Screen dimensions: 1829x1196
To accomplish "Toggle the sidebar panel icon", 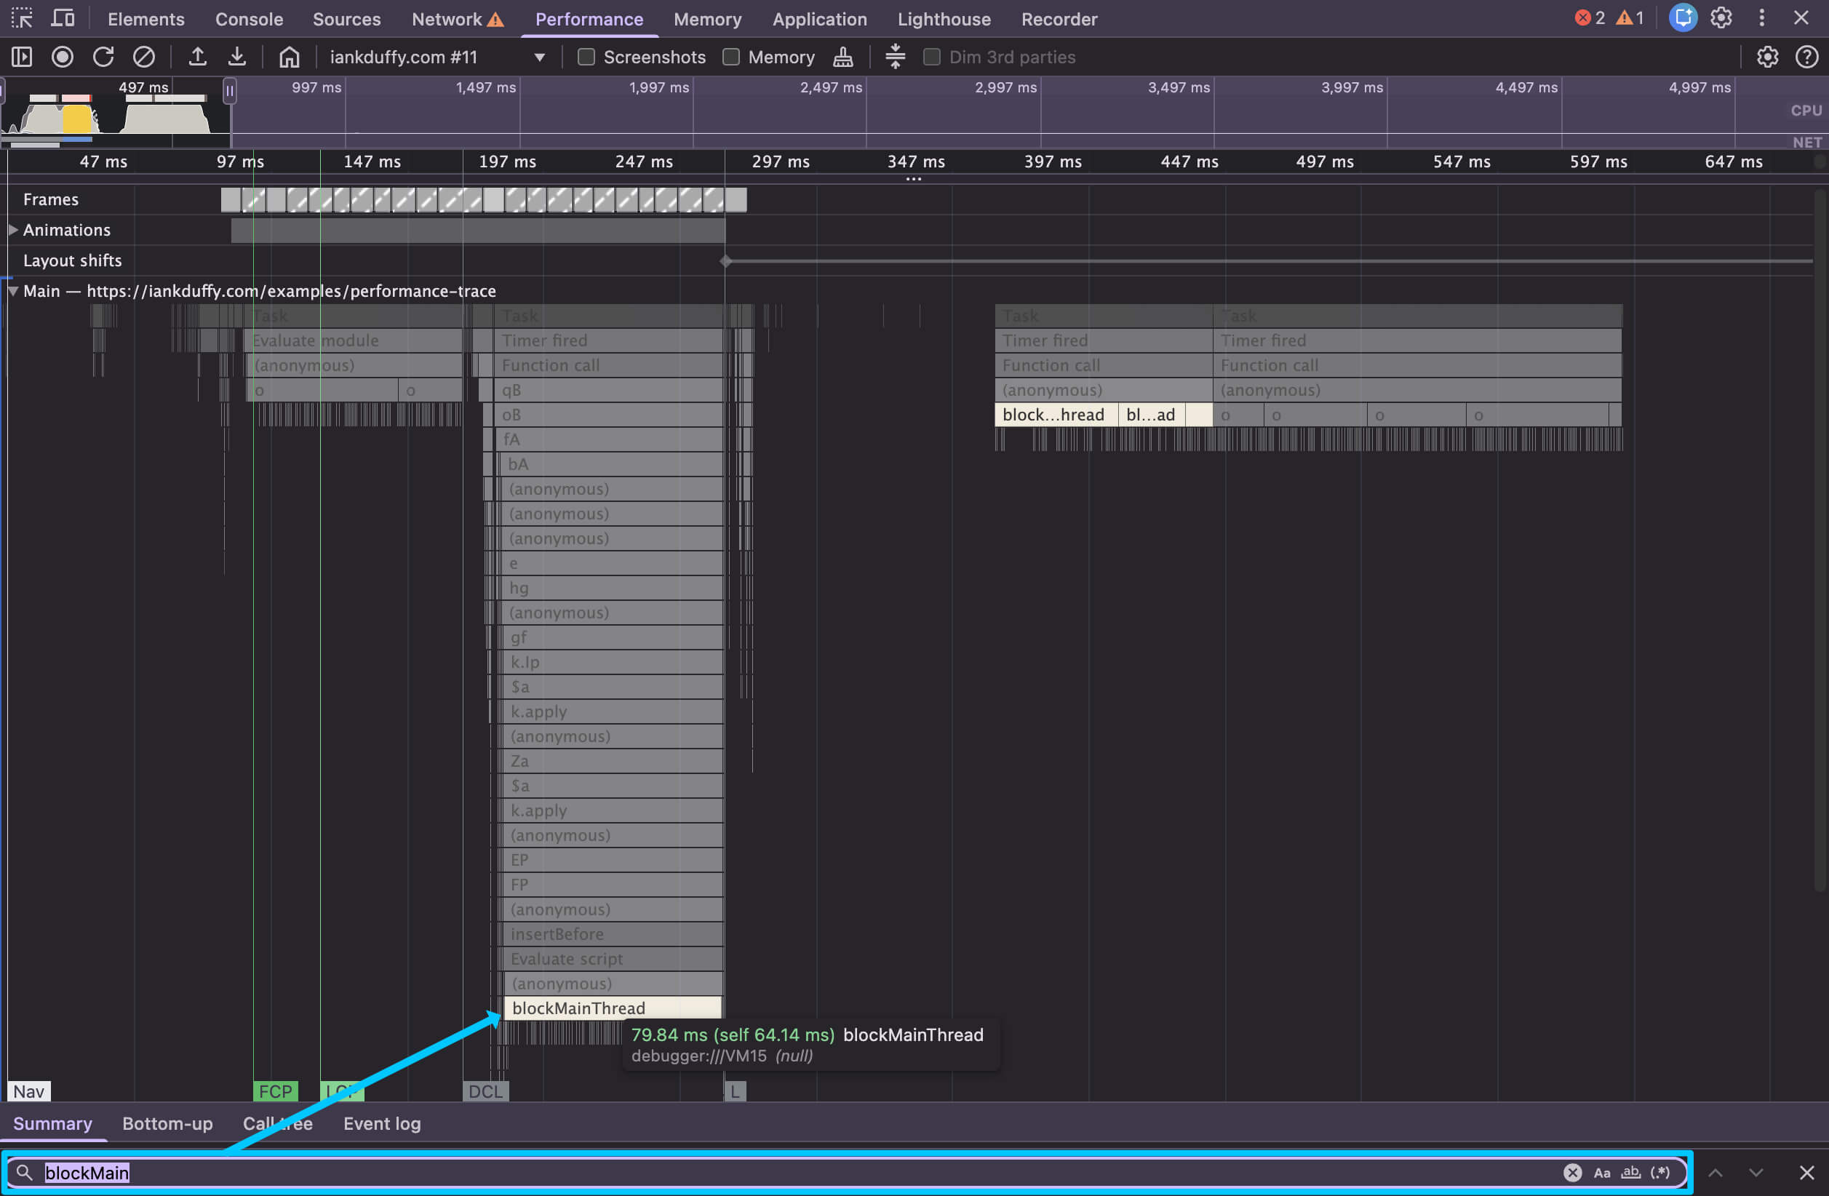I will [x=22, y=57].
